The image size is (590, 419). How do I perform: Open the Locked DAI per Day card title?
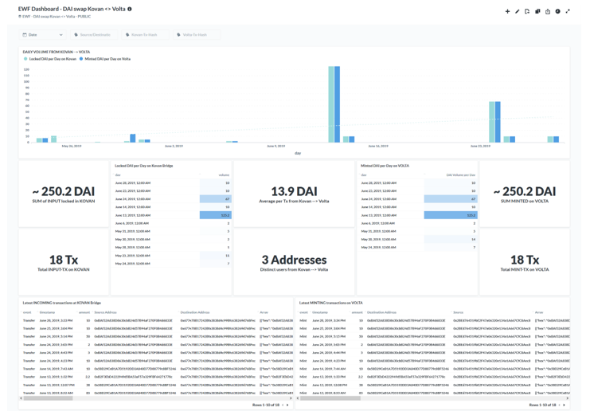pyautogui.click(x=143, y=166)
